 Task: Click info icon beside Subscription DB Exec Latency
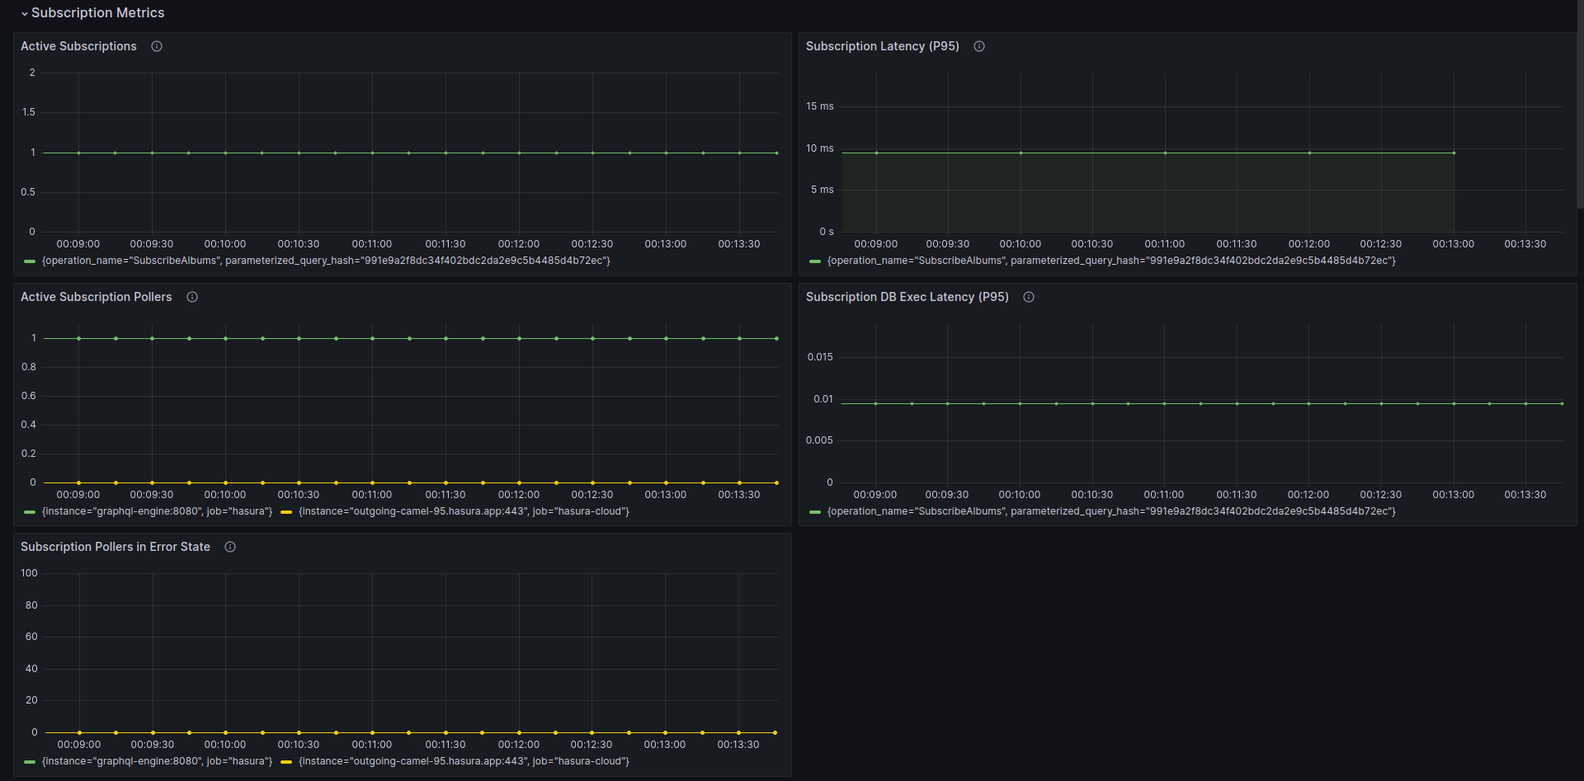point(1029,297)
